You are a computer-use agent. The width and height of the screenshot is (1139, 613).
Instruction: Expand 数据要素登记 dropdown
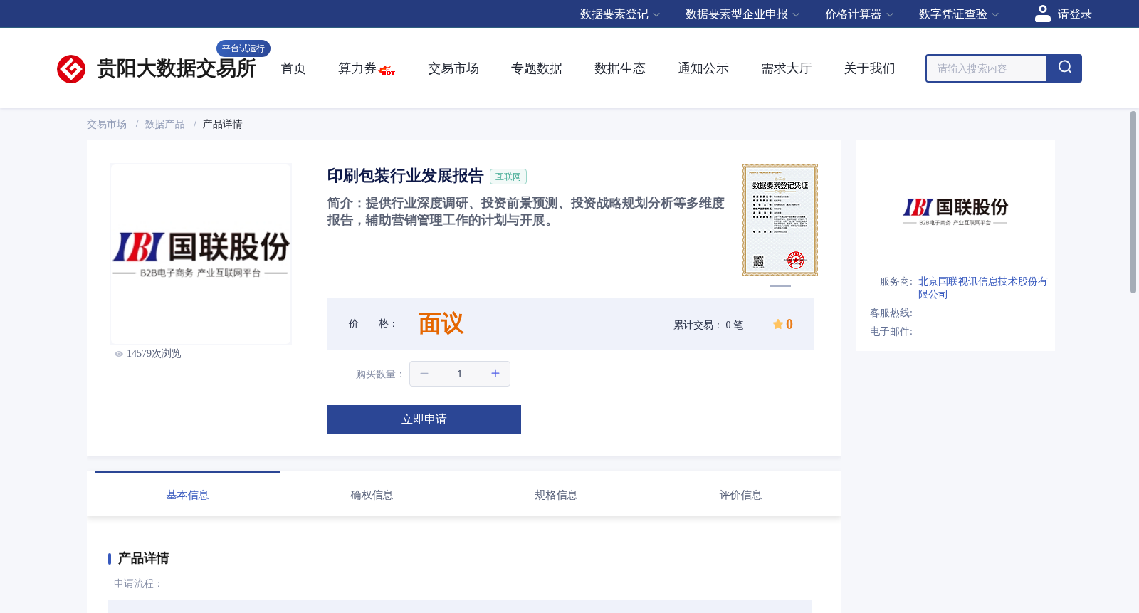(620, 14)
